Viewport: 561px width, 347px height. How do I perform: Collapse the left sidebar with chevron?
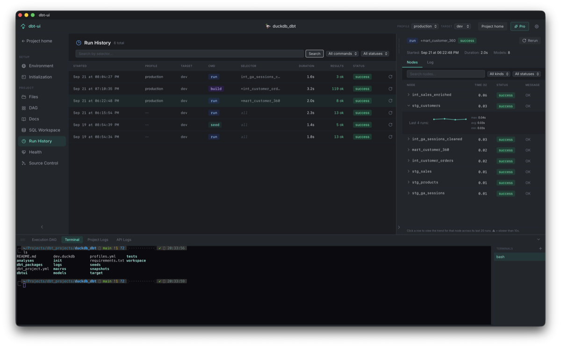(42, 227)
